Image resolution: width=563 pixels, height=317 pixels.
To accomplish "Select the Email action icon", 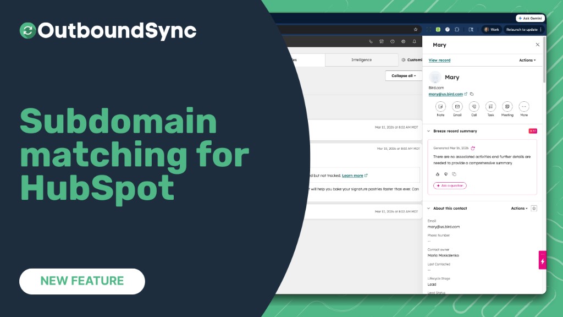I will click(x=457, y=106).
